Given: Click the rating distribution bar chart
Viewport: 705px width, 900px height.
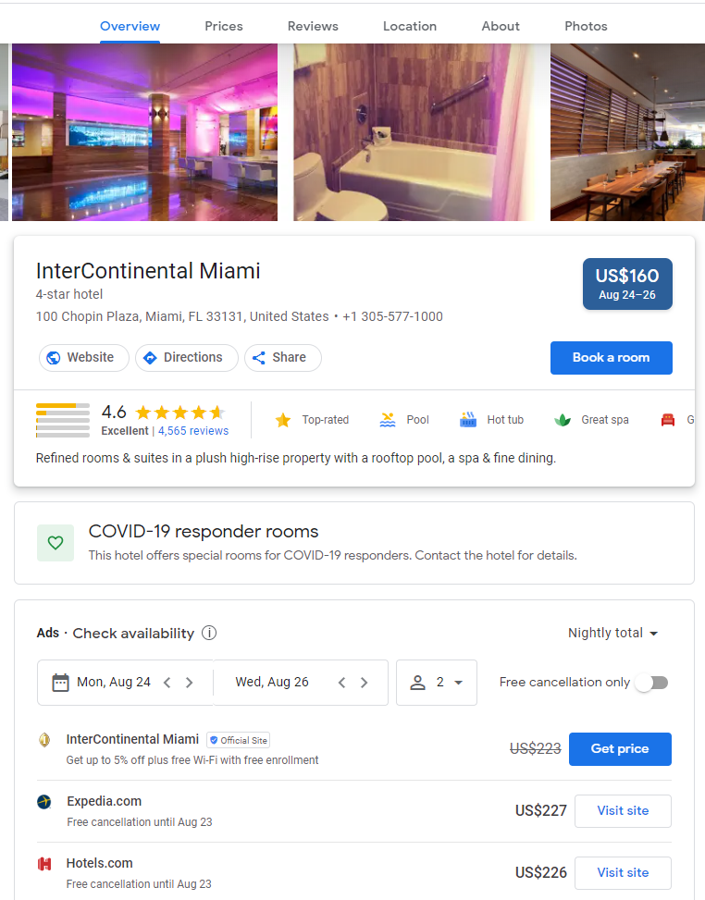Looking at the screenshot, I should click(x=63, y=420).
